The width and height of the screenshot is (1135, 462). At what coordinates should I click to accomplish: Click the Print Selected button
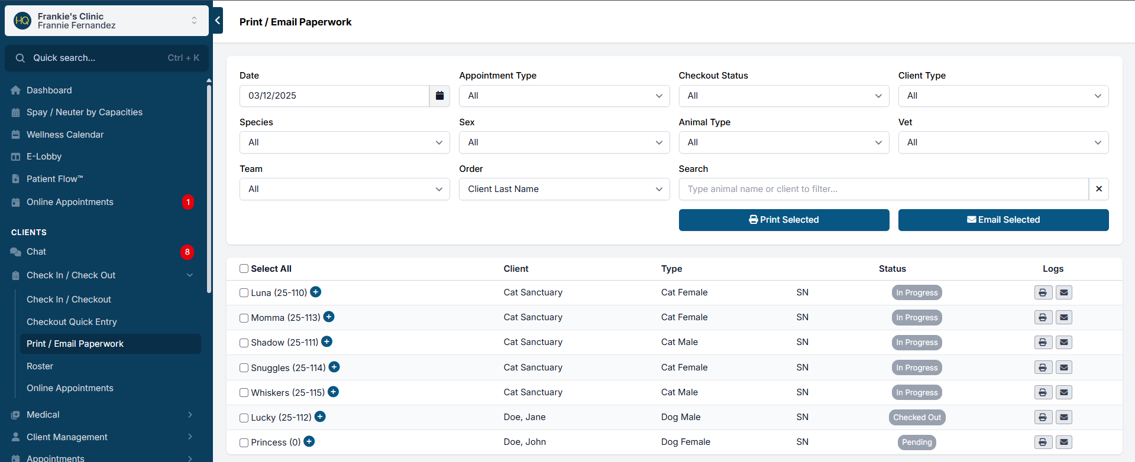(784, 220)
